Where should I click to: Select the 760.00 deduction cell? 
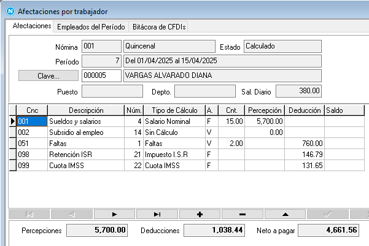pyautogui.click(x=305, y=144)
